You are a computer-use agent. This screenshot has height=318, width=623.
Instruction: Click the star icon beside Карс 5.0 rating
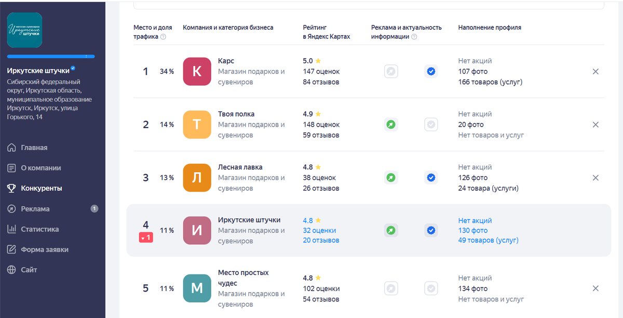point(317,60)
